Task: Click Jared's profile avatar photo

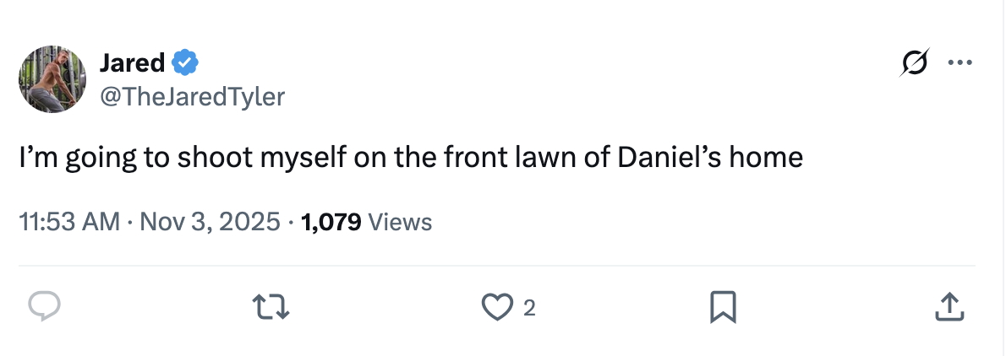Action: [52, 79]
